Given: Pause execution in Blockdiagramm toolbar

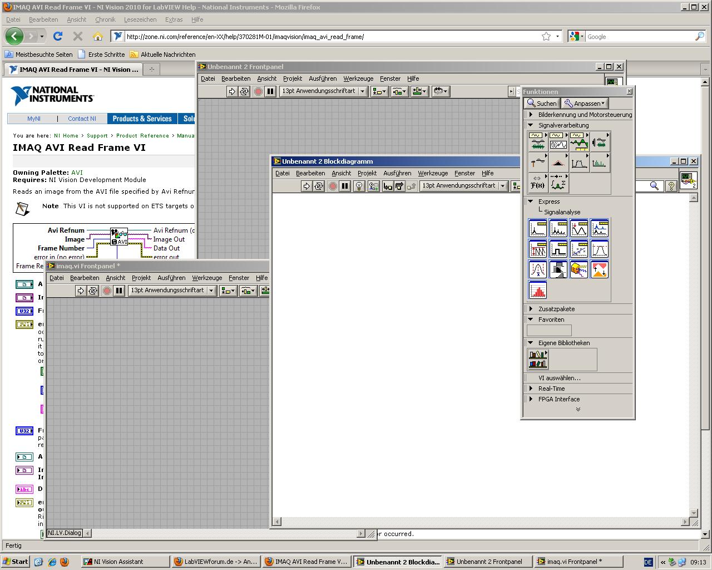Looking at the screenshot, I should 345,186.
